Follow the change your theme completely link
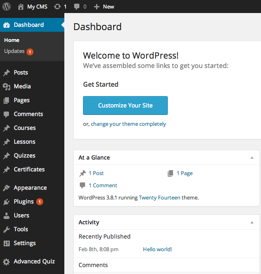Viewport: 261px width, 274px height. [x=128, y=124]
